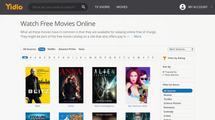
Task: Filter movies by letter M
Action: (90, 57)
